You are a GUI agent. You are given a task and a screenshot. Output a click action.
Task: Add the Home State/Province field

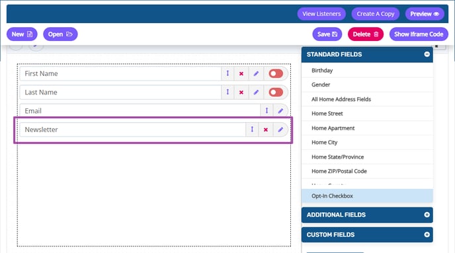[x=367, y=157]
